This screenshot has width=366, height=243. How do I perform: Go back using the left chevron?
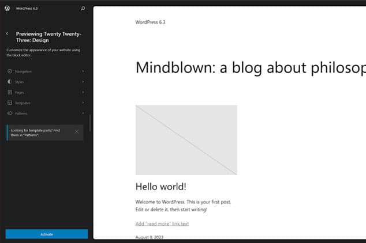coord(7,34)
